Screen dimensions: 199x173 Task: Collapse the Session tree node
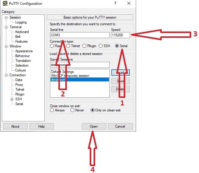coord(6,17)
